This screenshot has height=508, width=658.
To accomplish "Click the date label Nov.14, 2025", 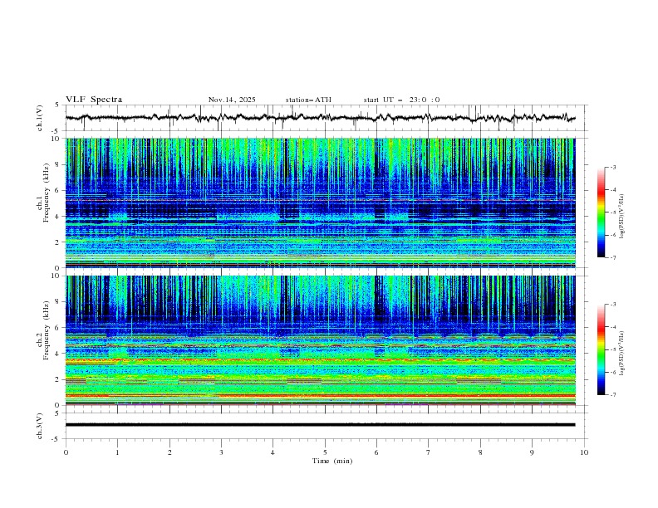I will pyautogui.click(x=232, y=100).
